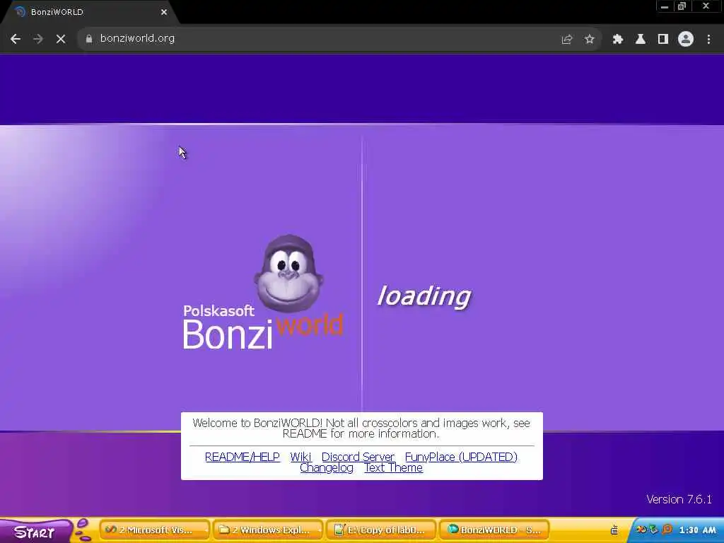
Task: Switch to BonziWORLD taskbar button
Action: [x=494, y=530]
